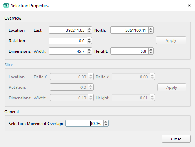
Task: Decrease the North location value
Action: [151, 31]
